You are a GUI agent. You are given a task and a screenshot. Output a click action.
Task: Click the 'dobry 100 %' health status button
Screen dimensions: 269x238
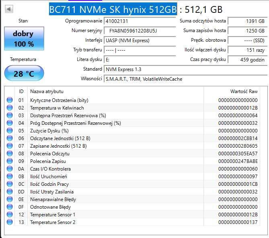24,39
